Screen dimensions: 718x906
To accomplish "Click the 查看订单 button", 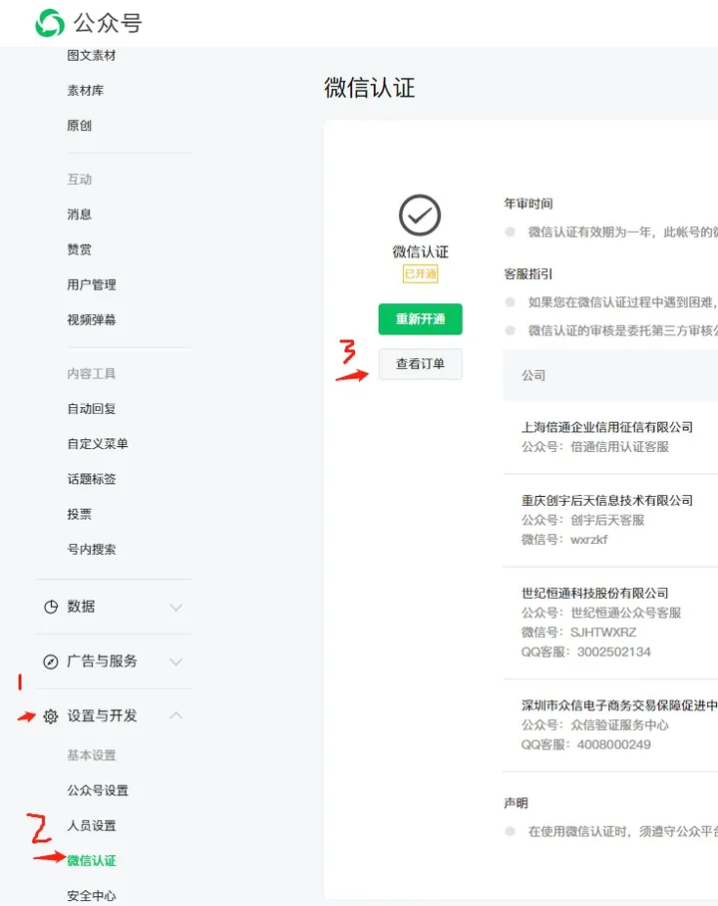I will (x=420, y=364).
